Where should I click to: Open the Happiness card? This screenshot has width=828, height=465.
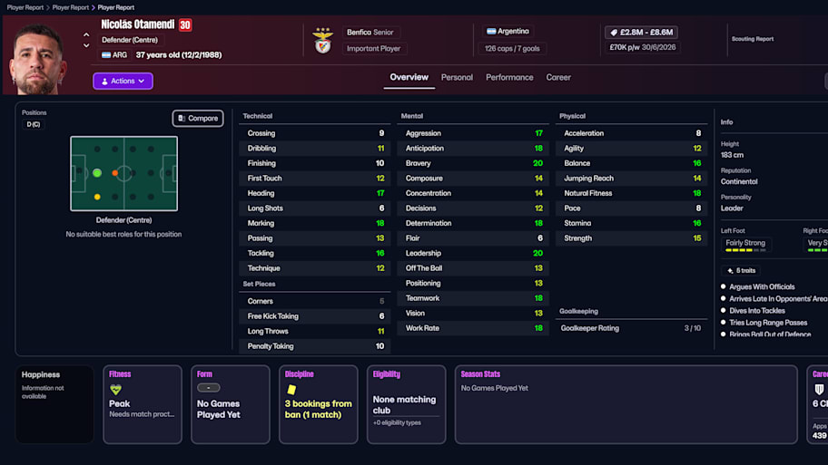point(54,404)
